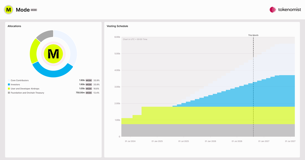Click the This Month marker label
305x160 pixels.
[x=253, y=35]
